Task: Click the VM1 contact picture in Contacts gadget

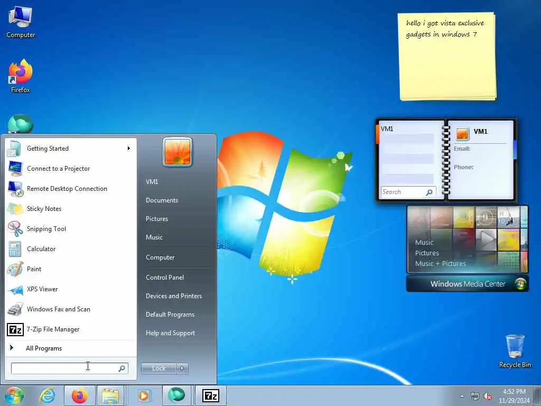Action: point(462,133)
